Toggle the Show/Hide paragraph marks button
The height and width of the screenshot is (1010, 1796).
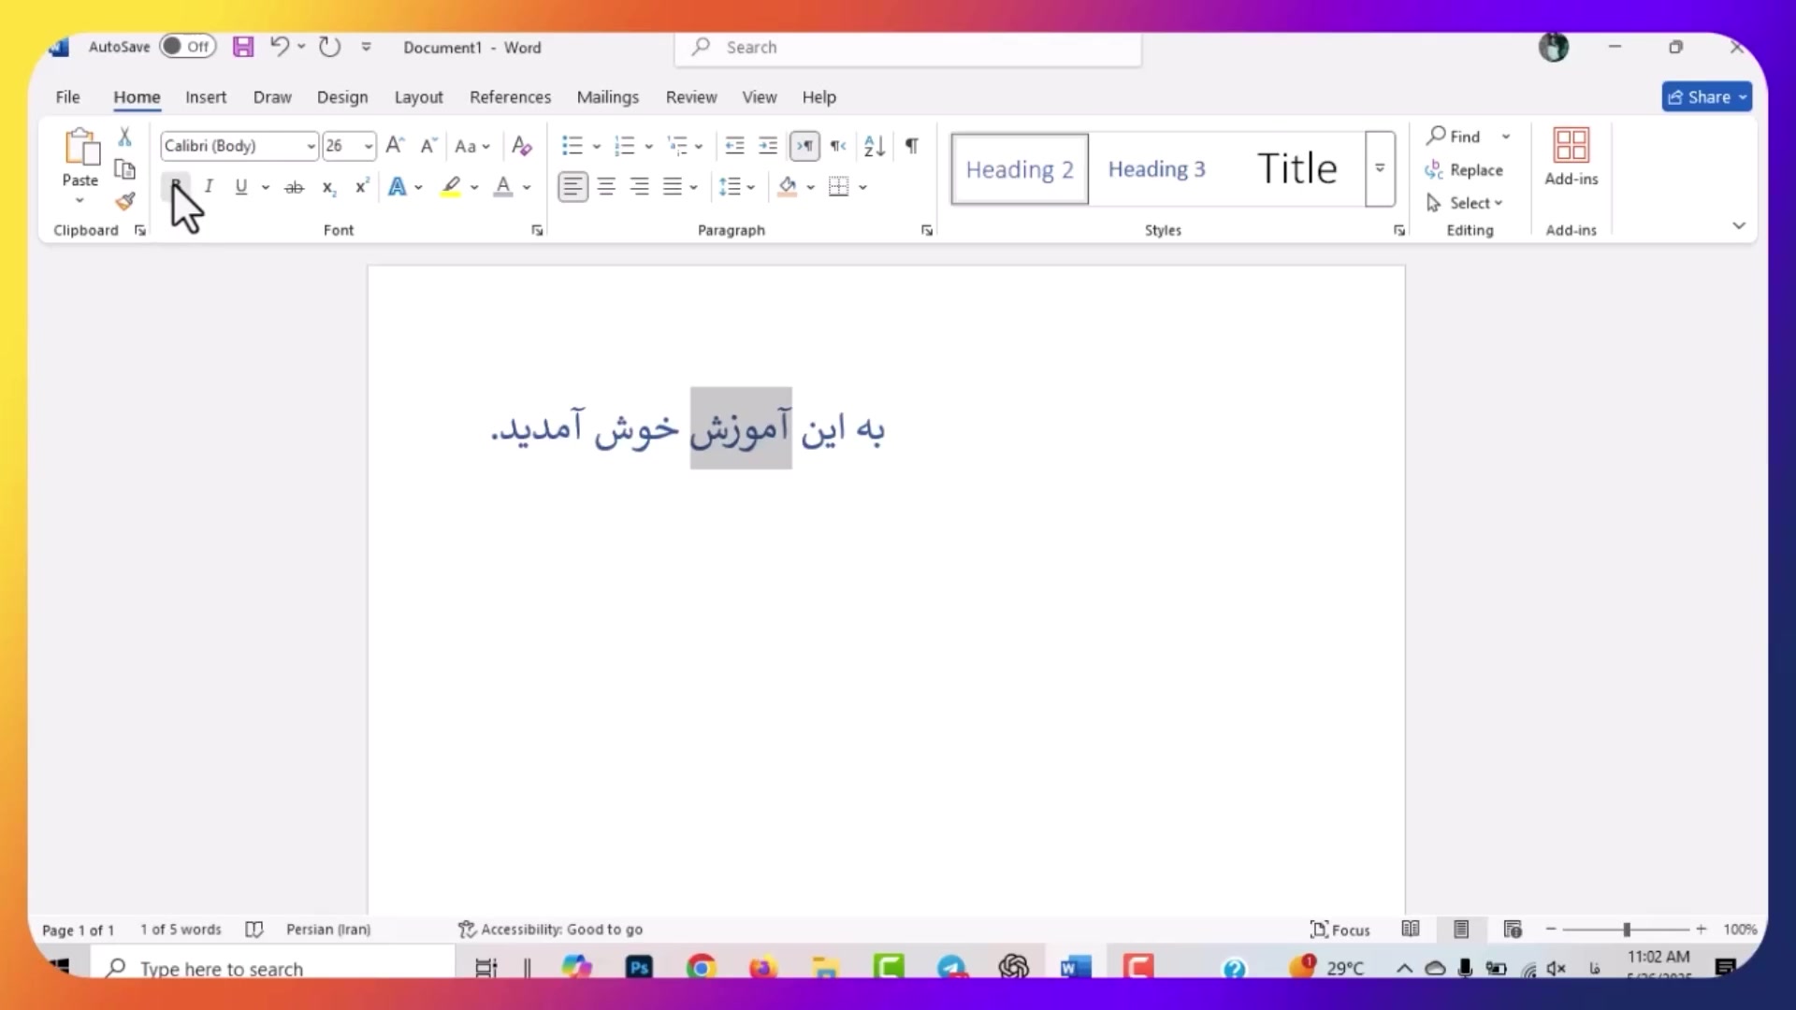[x=911, y=146]
